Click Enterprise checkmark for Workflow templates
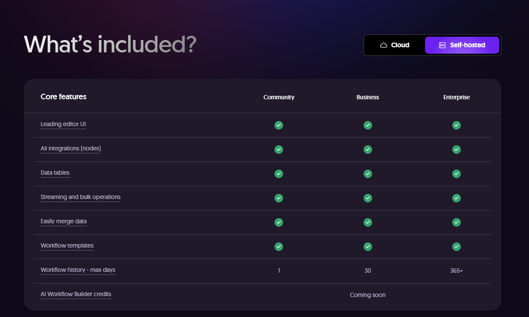This screenshot has height=317, width=529. pyautogui.click(x=457, y=247)
